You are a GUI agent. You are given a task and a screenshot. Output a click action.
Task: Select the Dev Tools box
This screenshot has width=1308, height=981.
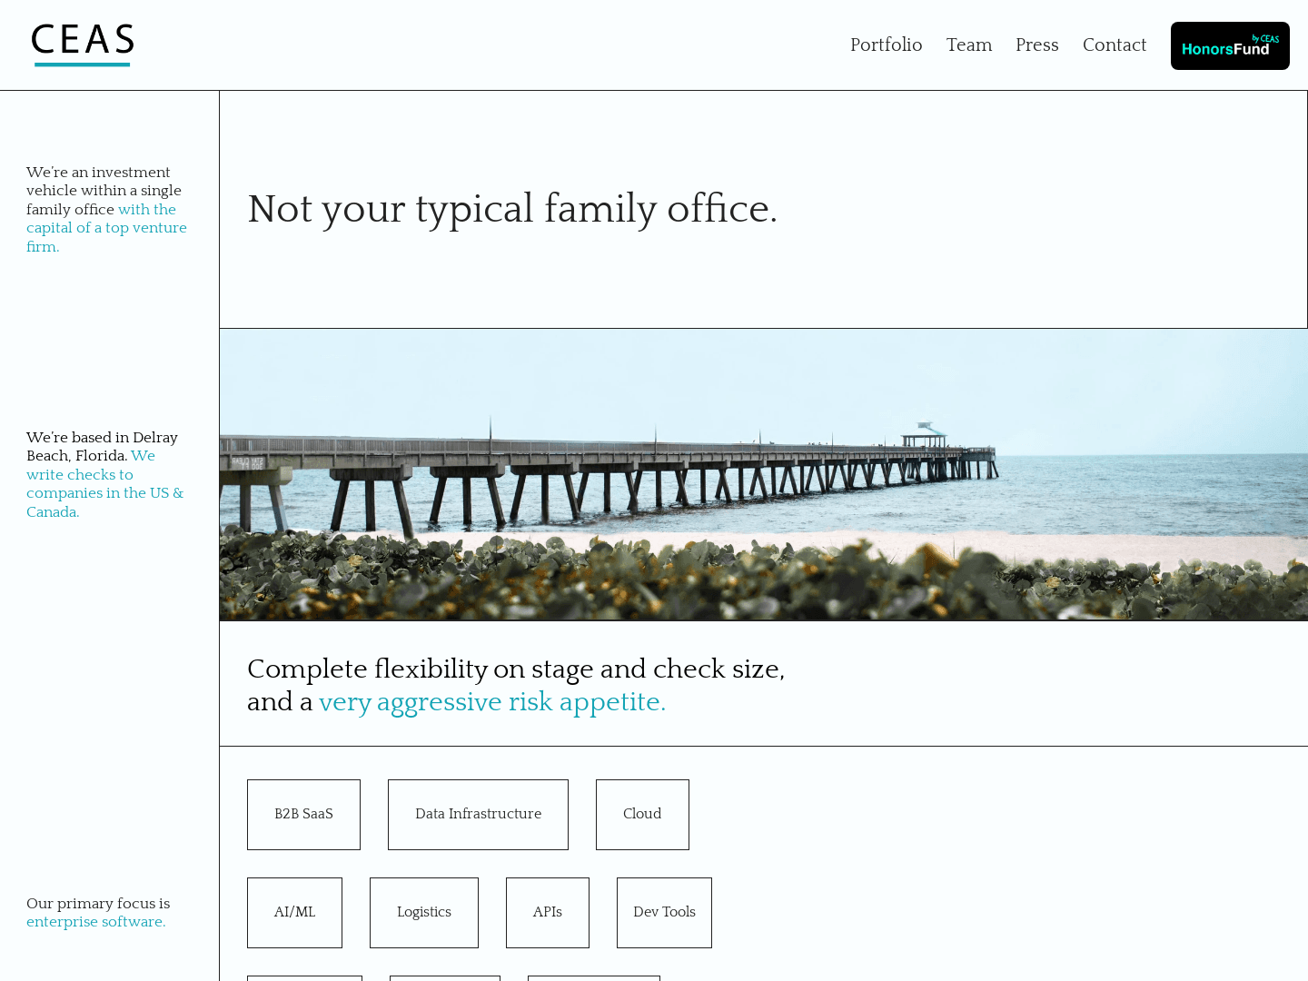click(x=664, y=913)
